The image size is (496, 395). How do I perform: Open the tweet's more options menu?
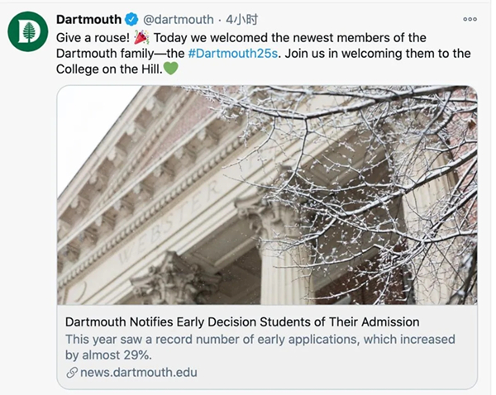pos(470,19)
